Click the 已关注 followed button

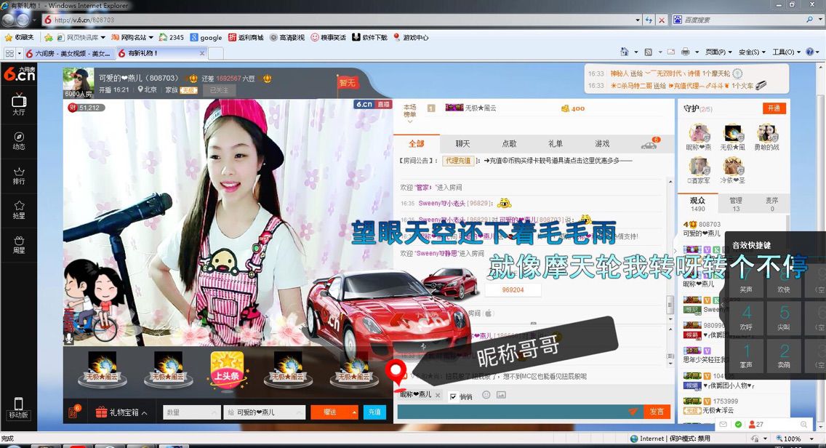219,90
